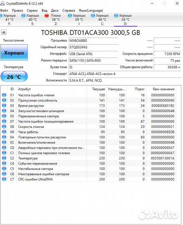This screenshot has width=183, height=225.
Task: Open the Сервис menu
Action: tap(32, 10)
